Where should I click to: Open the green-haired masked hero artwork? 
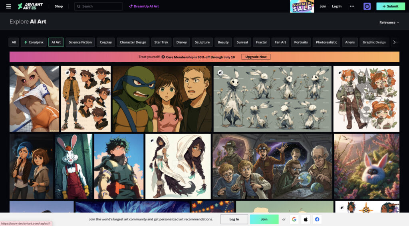tap(119, 167)
